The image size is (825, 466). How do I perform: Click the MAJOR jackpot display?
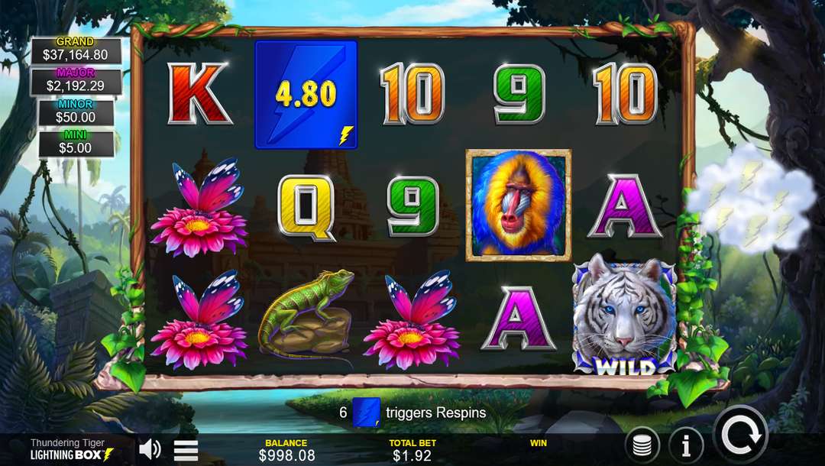pyautogui.click(x=76, y=81)
